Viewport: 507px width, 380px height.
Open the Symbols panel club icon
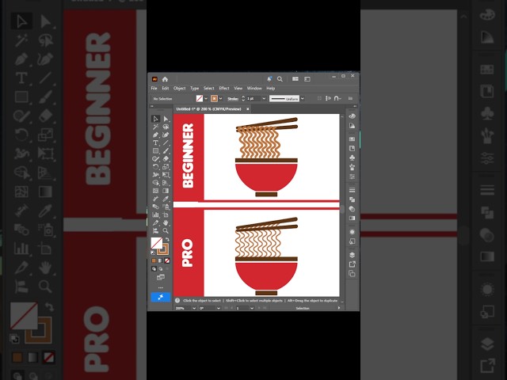[x=352, y=158]
